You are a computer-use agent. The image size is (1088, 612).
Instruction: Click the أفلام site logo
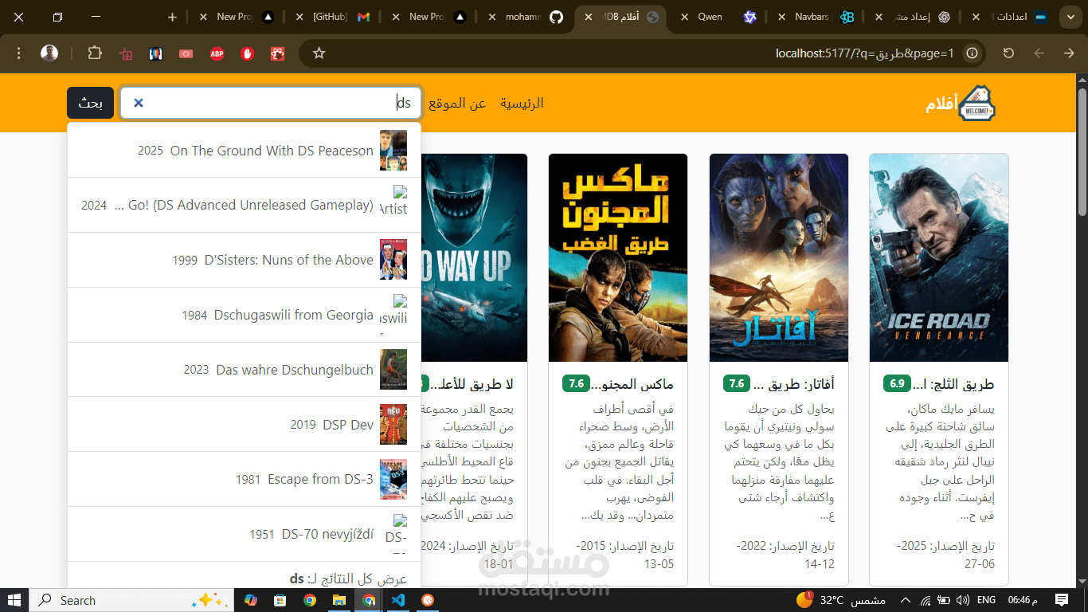pyautogui.click(x=961, y=104)
